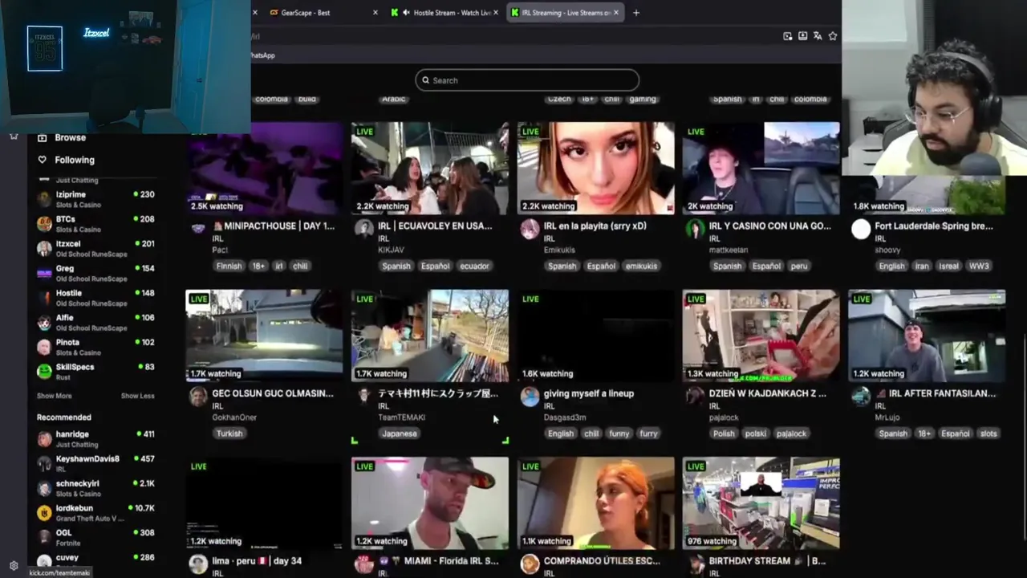Open Hostile channel in followed list
Viewport: 1027px width, 578px height.
96,298
